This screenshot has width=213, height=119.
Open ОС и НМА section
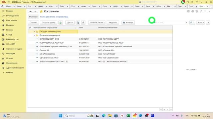click(x=11, y=44)
